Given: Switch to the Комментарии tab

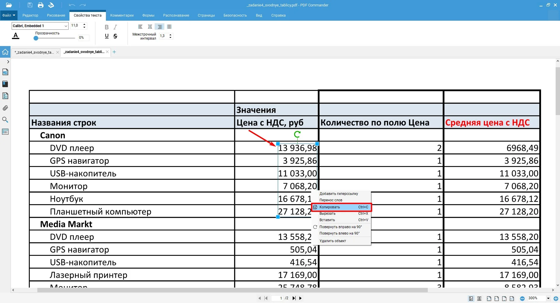Looking at the screenshot, I should (122, 15).
